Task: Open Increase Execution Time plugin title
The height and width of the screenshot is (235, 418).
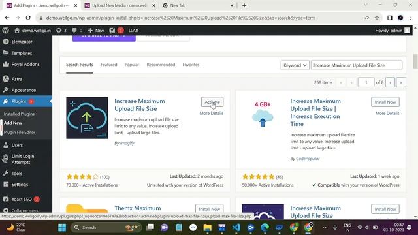Action: pos(315,112)
